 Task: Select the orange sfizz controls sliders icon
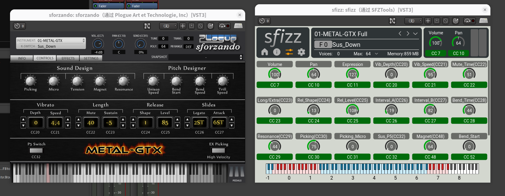pos(289,52)
